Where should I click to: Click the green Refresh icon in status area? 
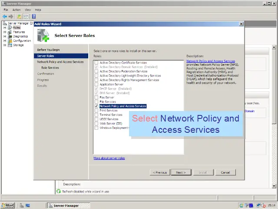(59, 192)
